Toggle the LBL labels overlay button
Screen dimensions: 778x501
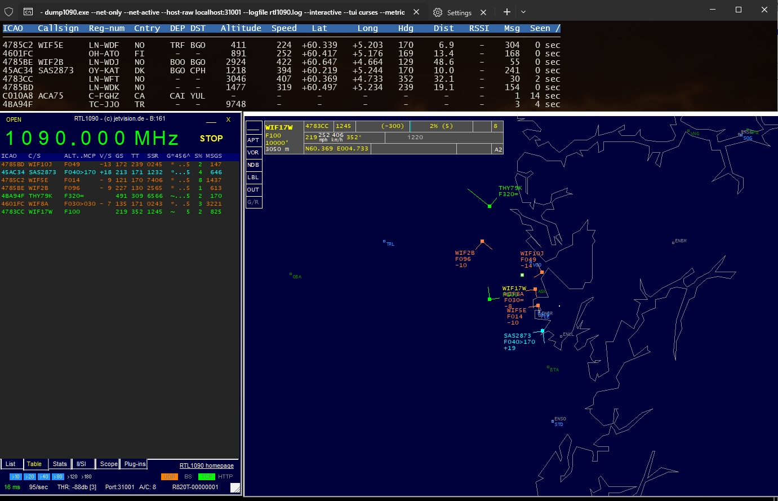tap(254, 177)
